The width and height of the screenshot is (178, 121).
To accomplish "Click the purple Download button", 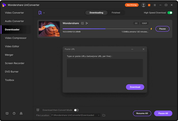I will click(x=135, y=87).
